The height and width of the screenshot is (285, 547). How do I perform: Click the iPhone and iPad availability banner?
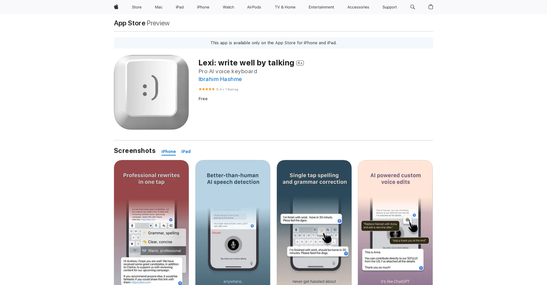pos(273,43)
